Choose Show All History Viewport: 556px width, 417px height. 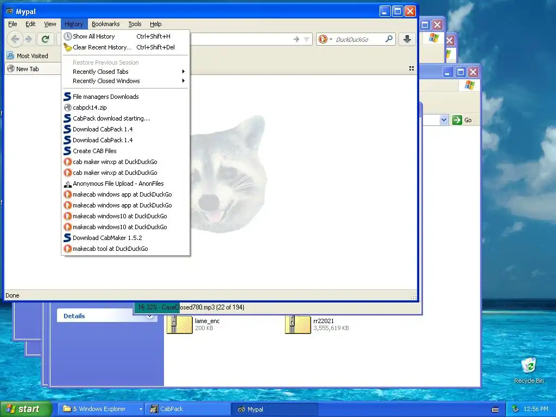126,36
